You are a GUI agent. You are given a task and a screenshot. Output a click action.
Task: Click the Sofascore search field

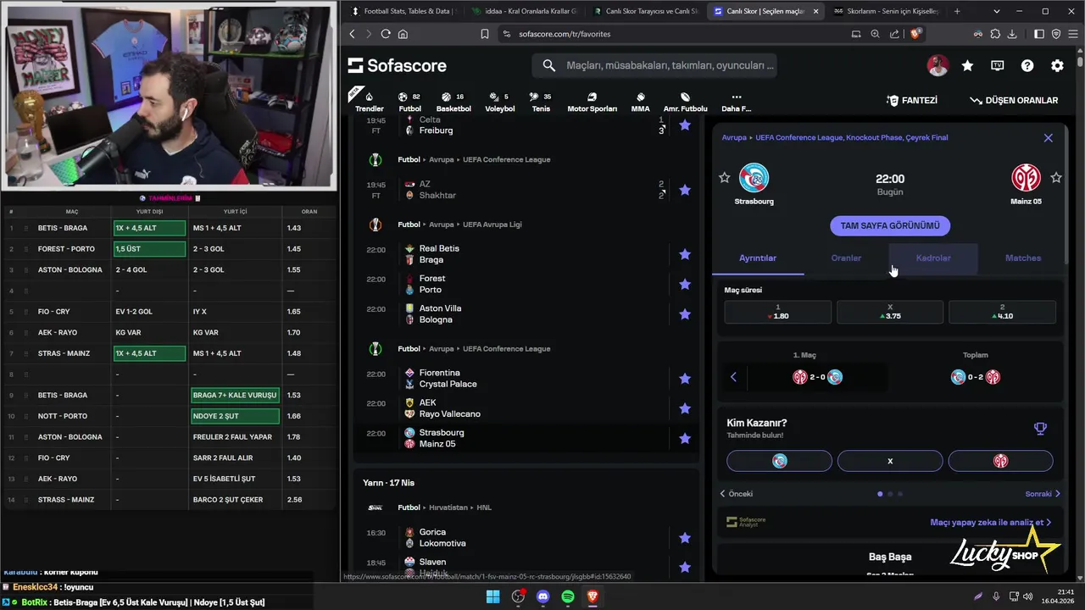pos(654,65)
